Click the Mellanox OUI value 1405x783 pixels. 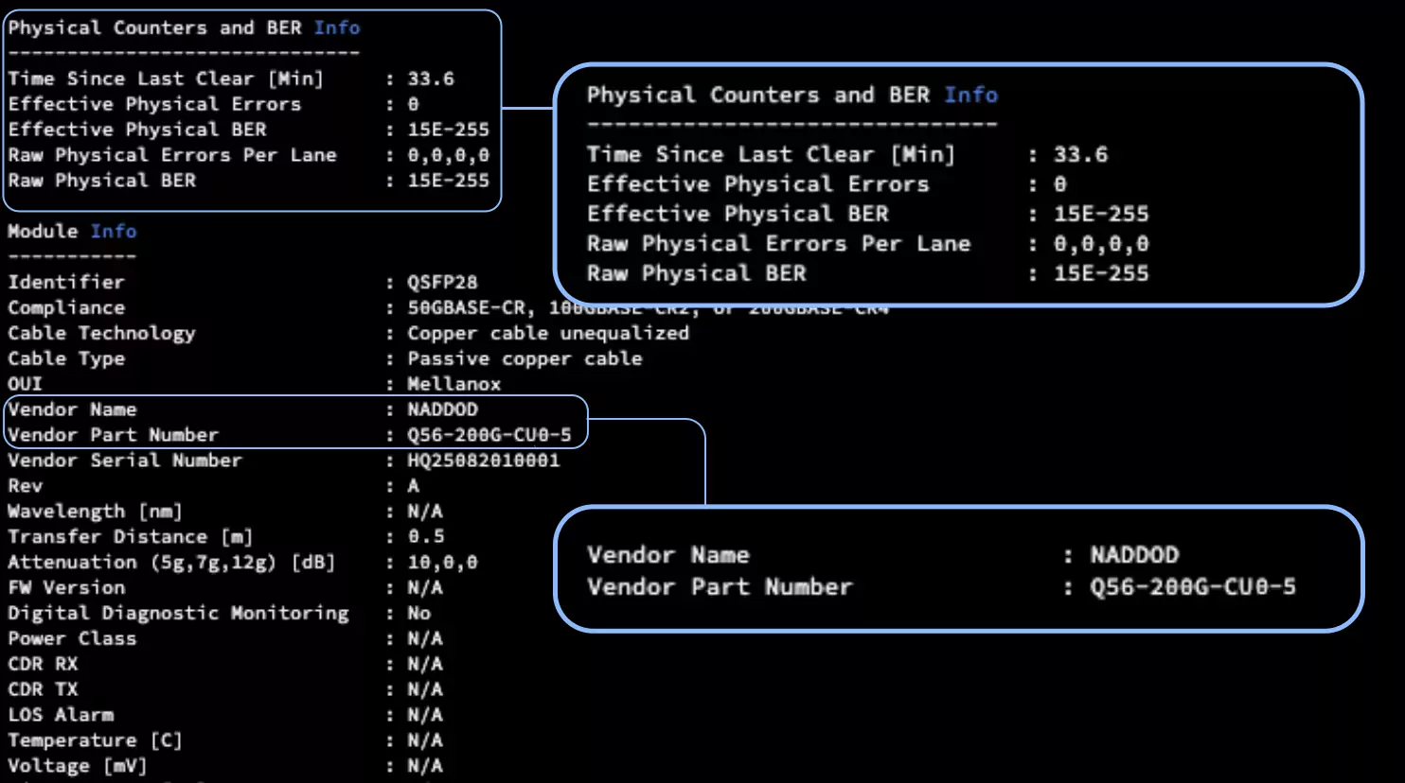[x=454, y=384]
